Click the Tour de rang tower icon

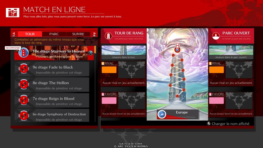(108, 36)
